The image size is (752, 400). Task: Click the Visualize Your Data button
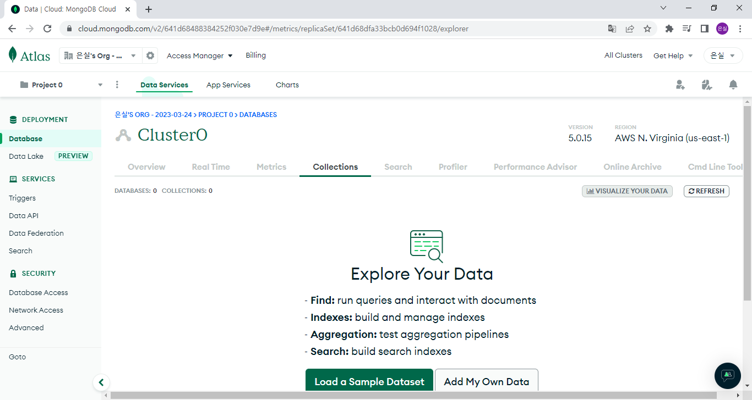coord(627,191)
